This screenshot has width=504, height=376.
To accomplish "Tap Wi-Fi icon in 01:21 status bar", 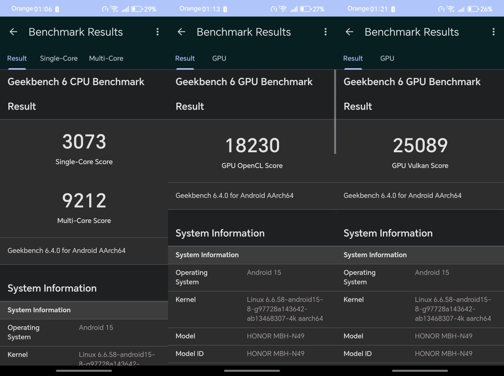I will coord(450,9).
